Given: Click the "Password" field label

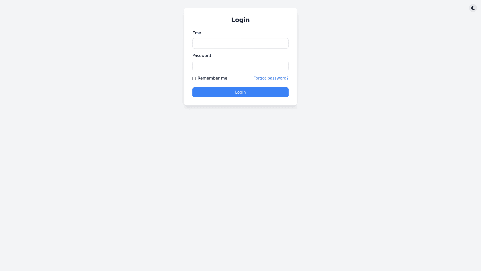Looking at the screenshot, I should 202,56.
